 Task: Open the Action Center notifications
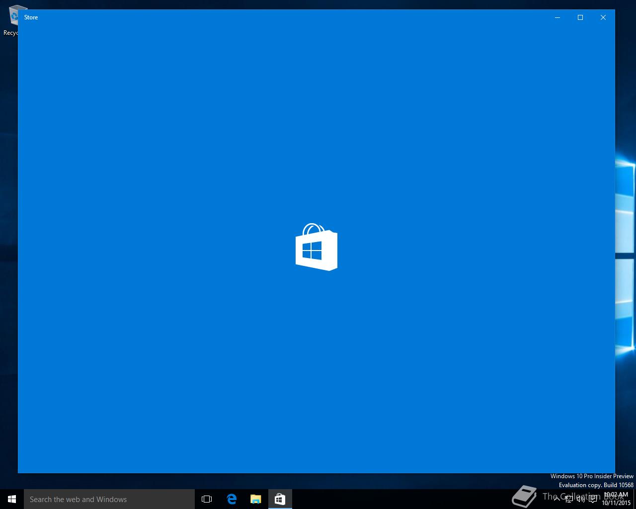593,499
